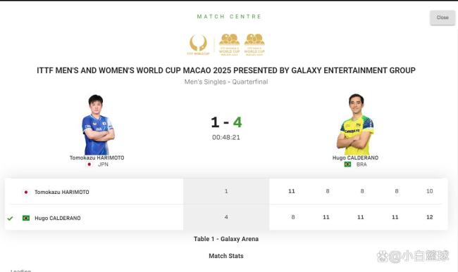Click the Japan flag under Harimoto's photo
This screenshot has width=458, height=272.
tap(89, 164)
